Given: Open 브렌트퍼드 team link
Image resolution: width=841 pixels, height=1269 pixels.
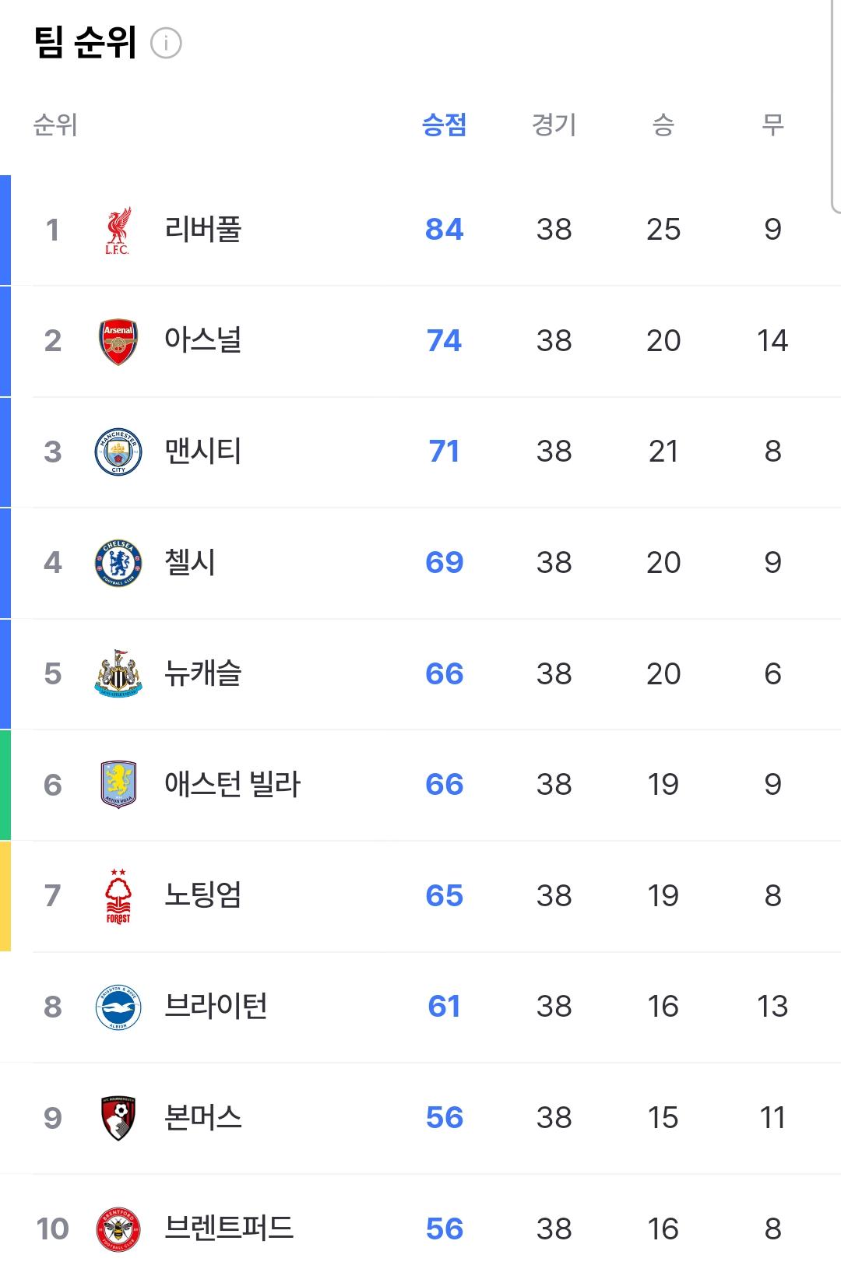Looking at the screenshot, I should click(x=229, y=1229).
